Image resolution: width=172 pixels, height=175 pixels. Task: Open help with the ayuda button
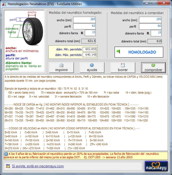92,68
